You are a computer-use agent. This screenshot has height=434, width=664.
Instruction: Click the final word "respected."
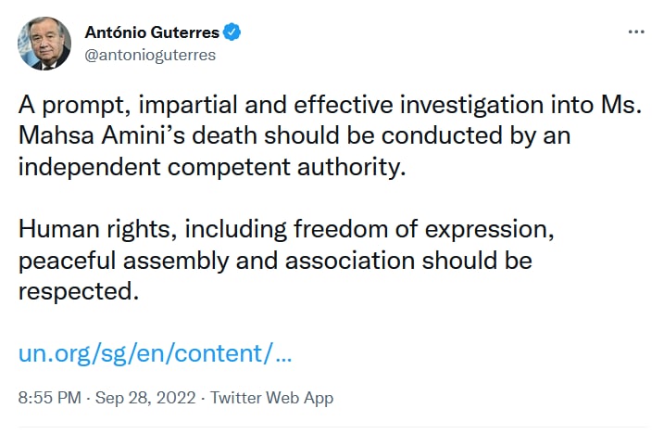(x=79, y=290)
